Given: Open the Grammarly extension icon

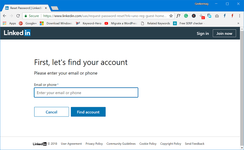Looking at the screenshot, I should click(186, 16).
